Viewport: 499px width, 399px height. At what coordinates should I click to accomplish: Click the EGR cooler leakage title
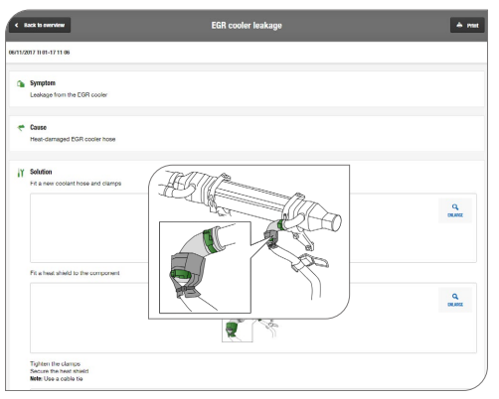tap(247, 26)
